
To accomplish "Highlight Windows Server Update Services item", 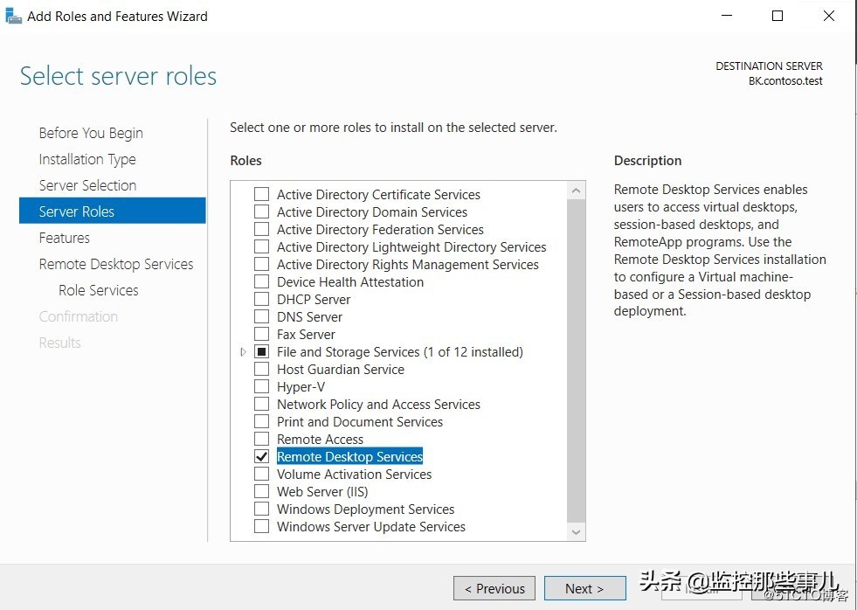I will pyautogui.click(x=371, y=527).
